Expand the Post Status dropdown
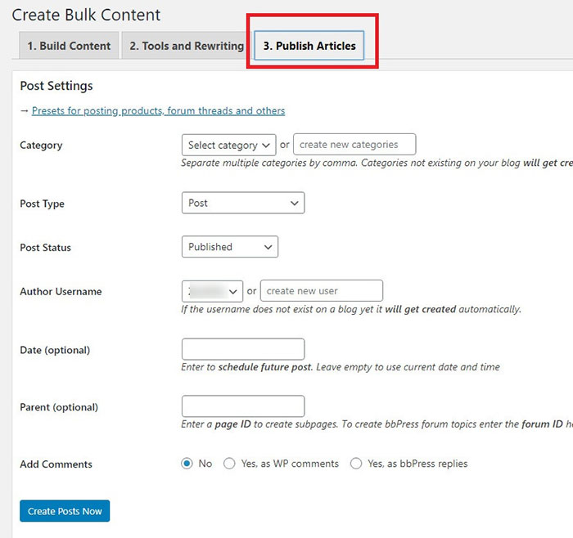Viewport: 573px width, 538px height. point(229,247)
